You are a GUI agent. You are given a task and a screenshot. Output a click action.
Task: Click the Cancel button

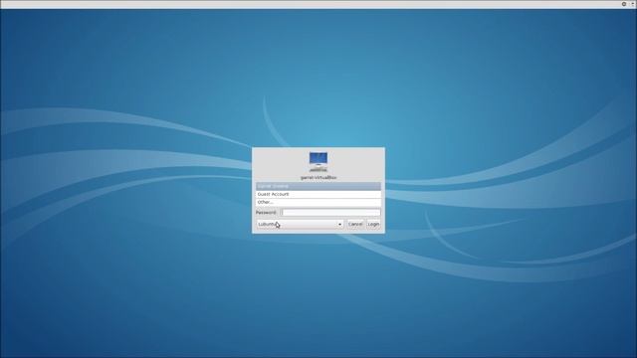tap(355, 224)
